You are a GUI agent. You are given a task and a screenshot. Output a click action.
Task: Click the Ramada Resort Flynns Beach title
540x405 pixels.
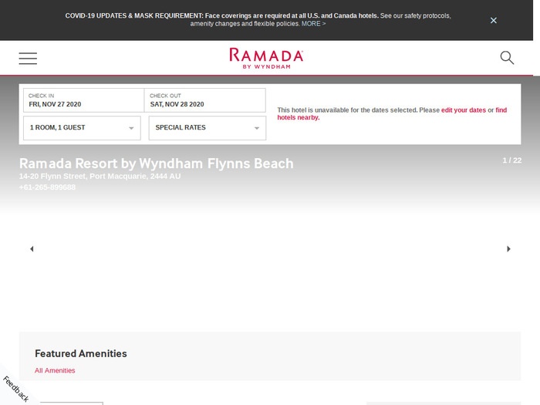click(157, 164)
